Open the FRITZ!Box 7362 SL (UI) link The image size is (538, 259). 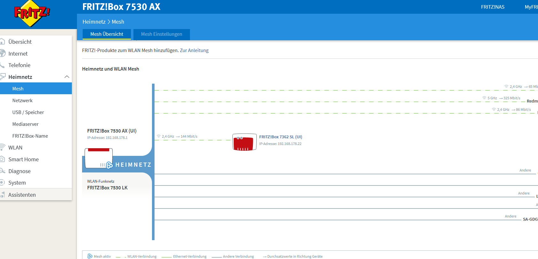(281, 137)
